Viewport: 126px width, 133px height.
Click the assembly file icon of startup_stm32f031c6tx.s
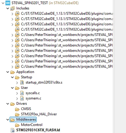(x=22, y=82)
